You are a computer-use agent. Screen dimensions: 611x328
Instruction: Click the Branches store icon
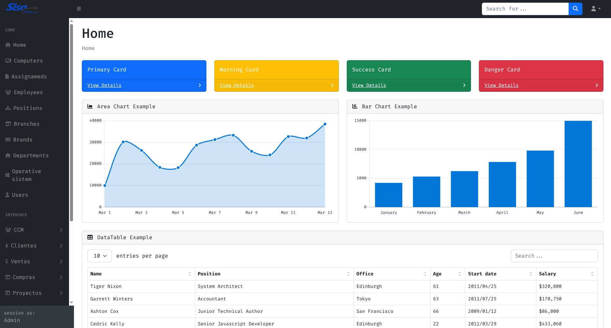point(8,124)
